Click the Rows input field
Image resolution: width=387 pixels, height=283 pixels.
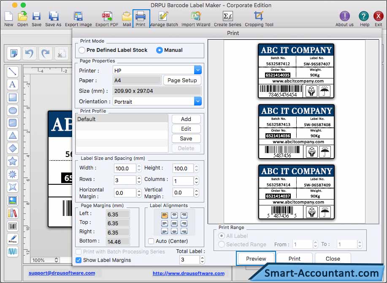[x=125, y=180]
